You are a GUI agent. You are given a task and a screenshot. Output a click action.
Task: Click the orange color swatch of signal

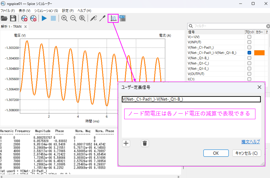point(259,53)
